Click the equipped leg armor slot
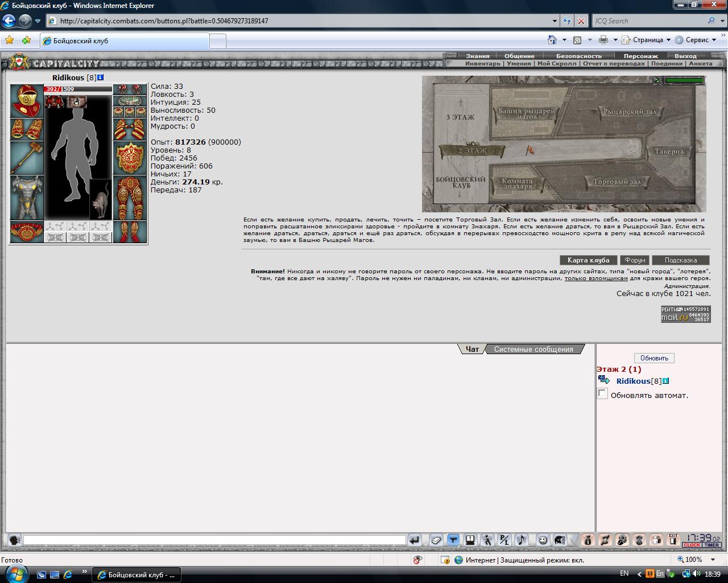The width and height of the screenshot is (728, 583). coord(130,198)
